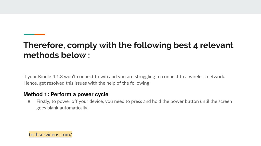Click the 'Firstly, to power off' bullet line
Image resolution: width=261 pixels, height=146 pixels.
134,101
